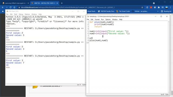This screenshot has width=173, height=97.
Task: Open the Chrome profile avatar
Action: [x=167, y=7]
